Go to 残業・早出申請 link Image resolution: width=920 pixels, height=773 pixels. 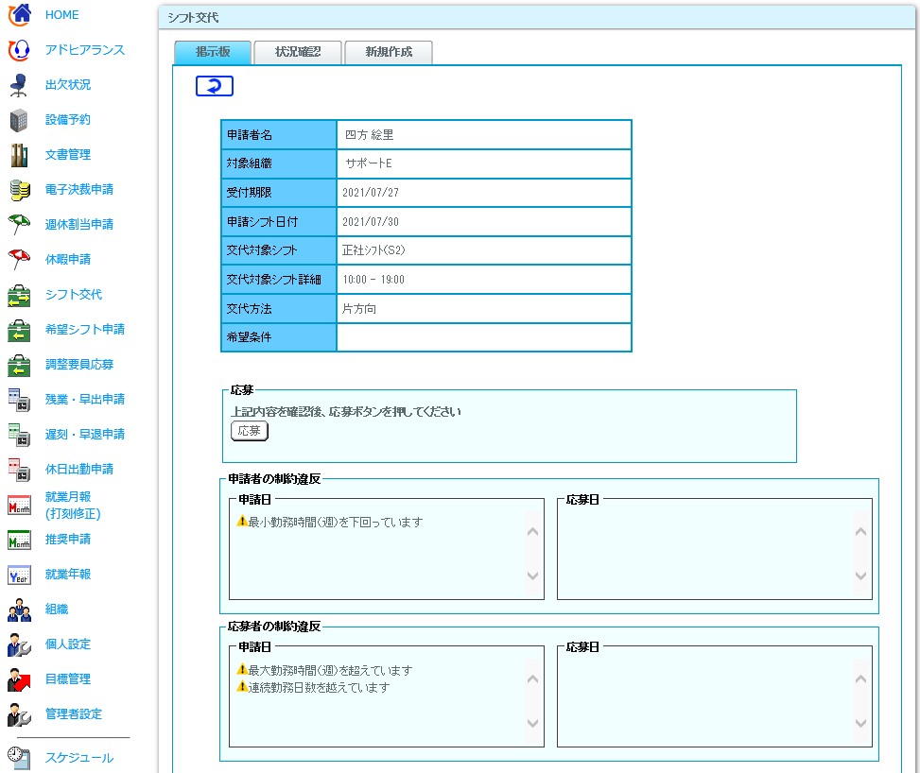pos(85,400)
